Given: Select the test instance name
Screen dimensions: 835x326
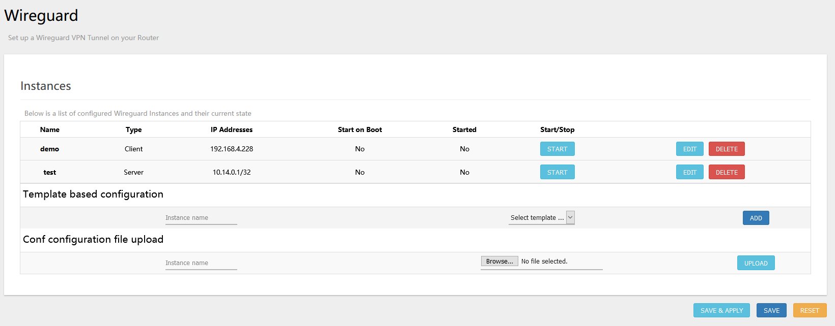Looking at the screenshot, I should [50, 172].
